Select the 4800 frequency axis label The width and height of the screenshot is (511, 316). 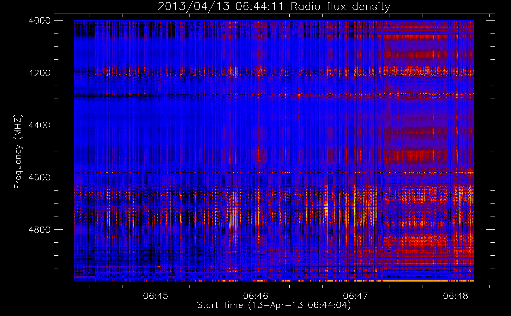(39, 229)
